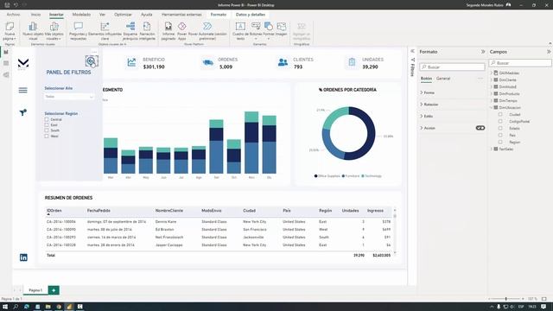The image size is (553, 311).
Task: Collapse the DimUbicacion table
Action: pos(492,107)
